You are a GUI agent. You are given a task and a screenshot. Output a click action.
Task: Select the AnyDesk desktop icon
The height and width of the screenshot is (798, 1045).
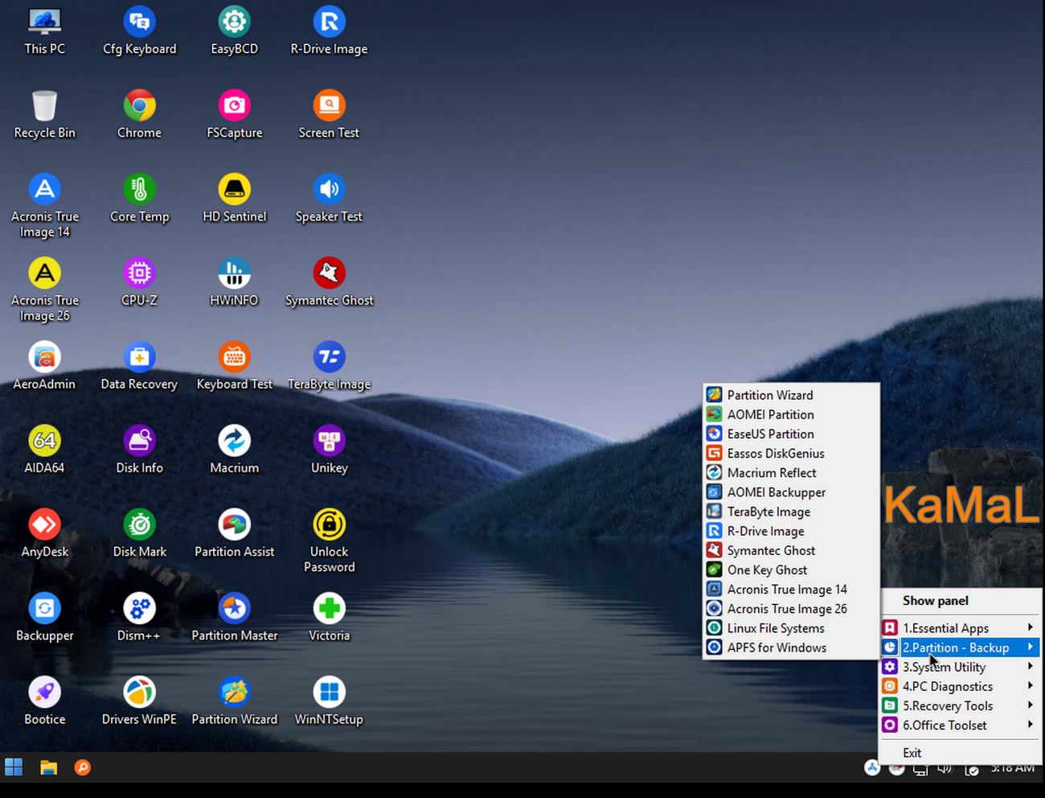[x=45, y=534]
